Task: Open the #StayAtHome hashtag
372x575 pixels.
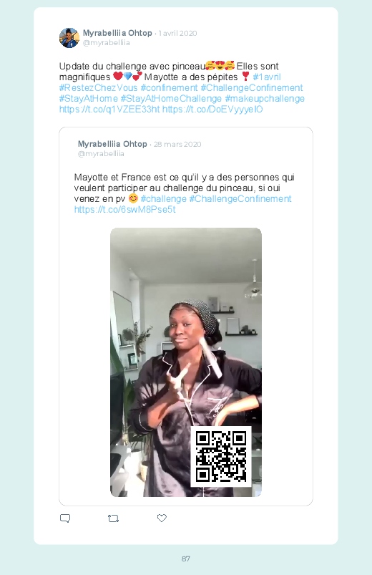Action: (88, 99)
